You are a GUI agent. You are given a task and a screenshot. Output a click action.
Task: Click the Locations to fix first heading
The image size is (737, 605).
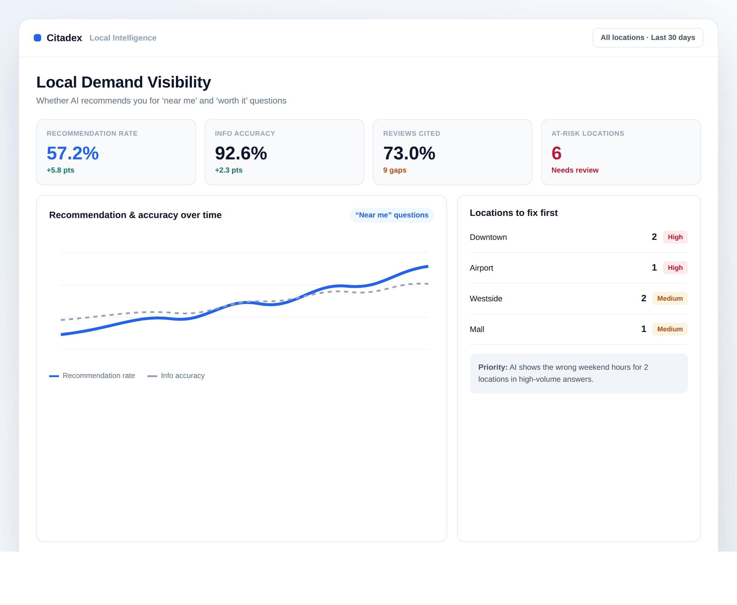coord(513,213)
